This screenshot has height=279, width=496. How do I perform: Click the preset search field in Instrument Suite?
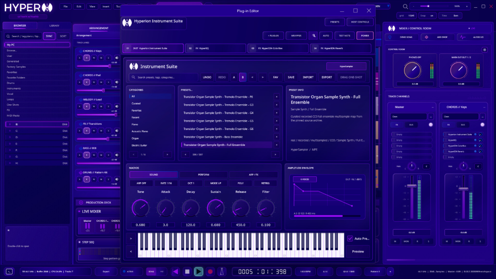click(x=163, y=77)
